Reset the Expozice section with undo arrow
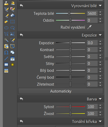This screenshot has height=127, width=108. 21,35
